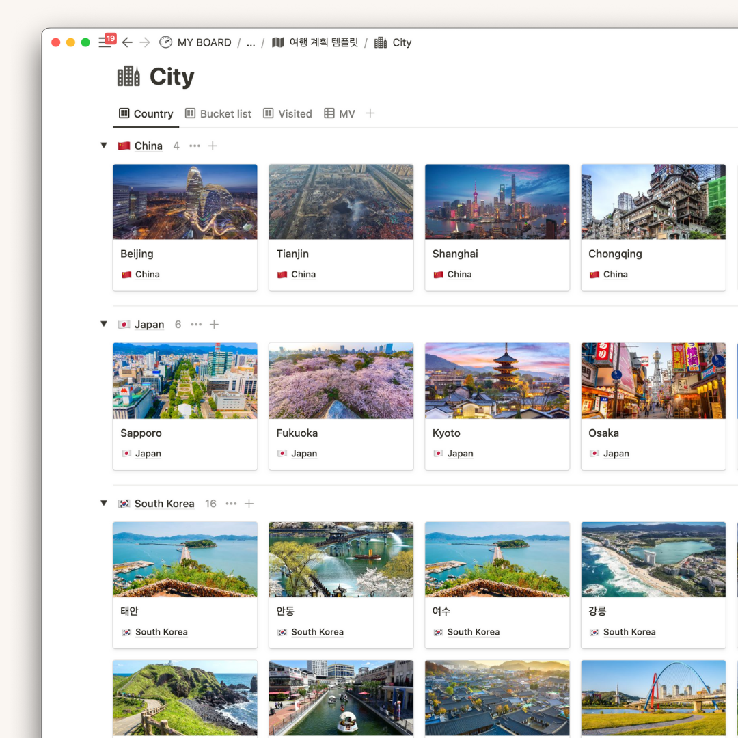Open the Chongqing card image
Viewport: 738px width, 738px height.
pos(653,202)
